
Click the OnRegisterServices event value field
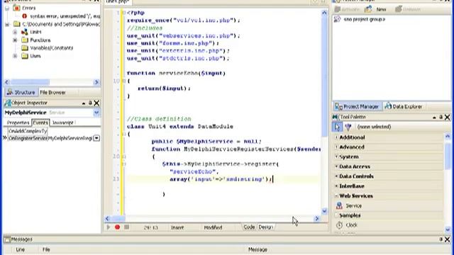click(x=70, y=139)
